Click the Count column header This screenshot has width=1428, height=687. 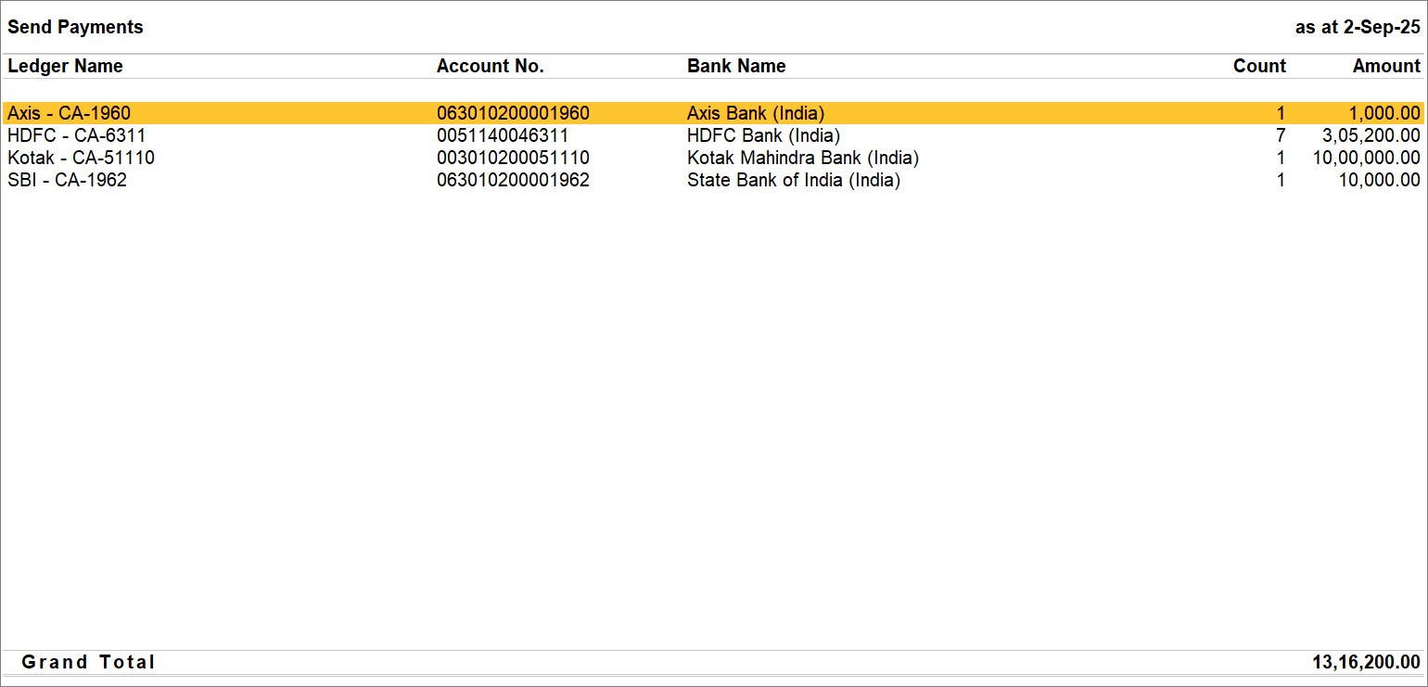[x=1258, y=66]
